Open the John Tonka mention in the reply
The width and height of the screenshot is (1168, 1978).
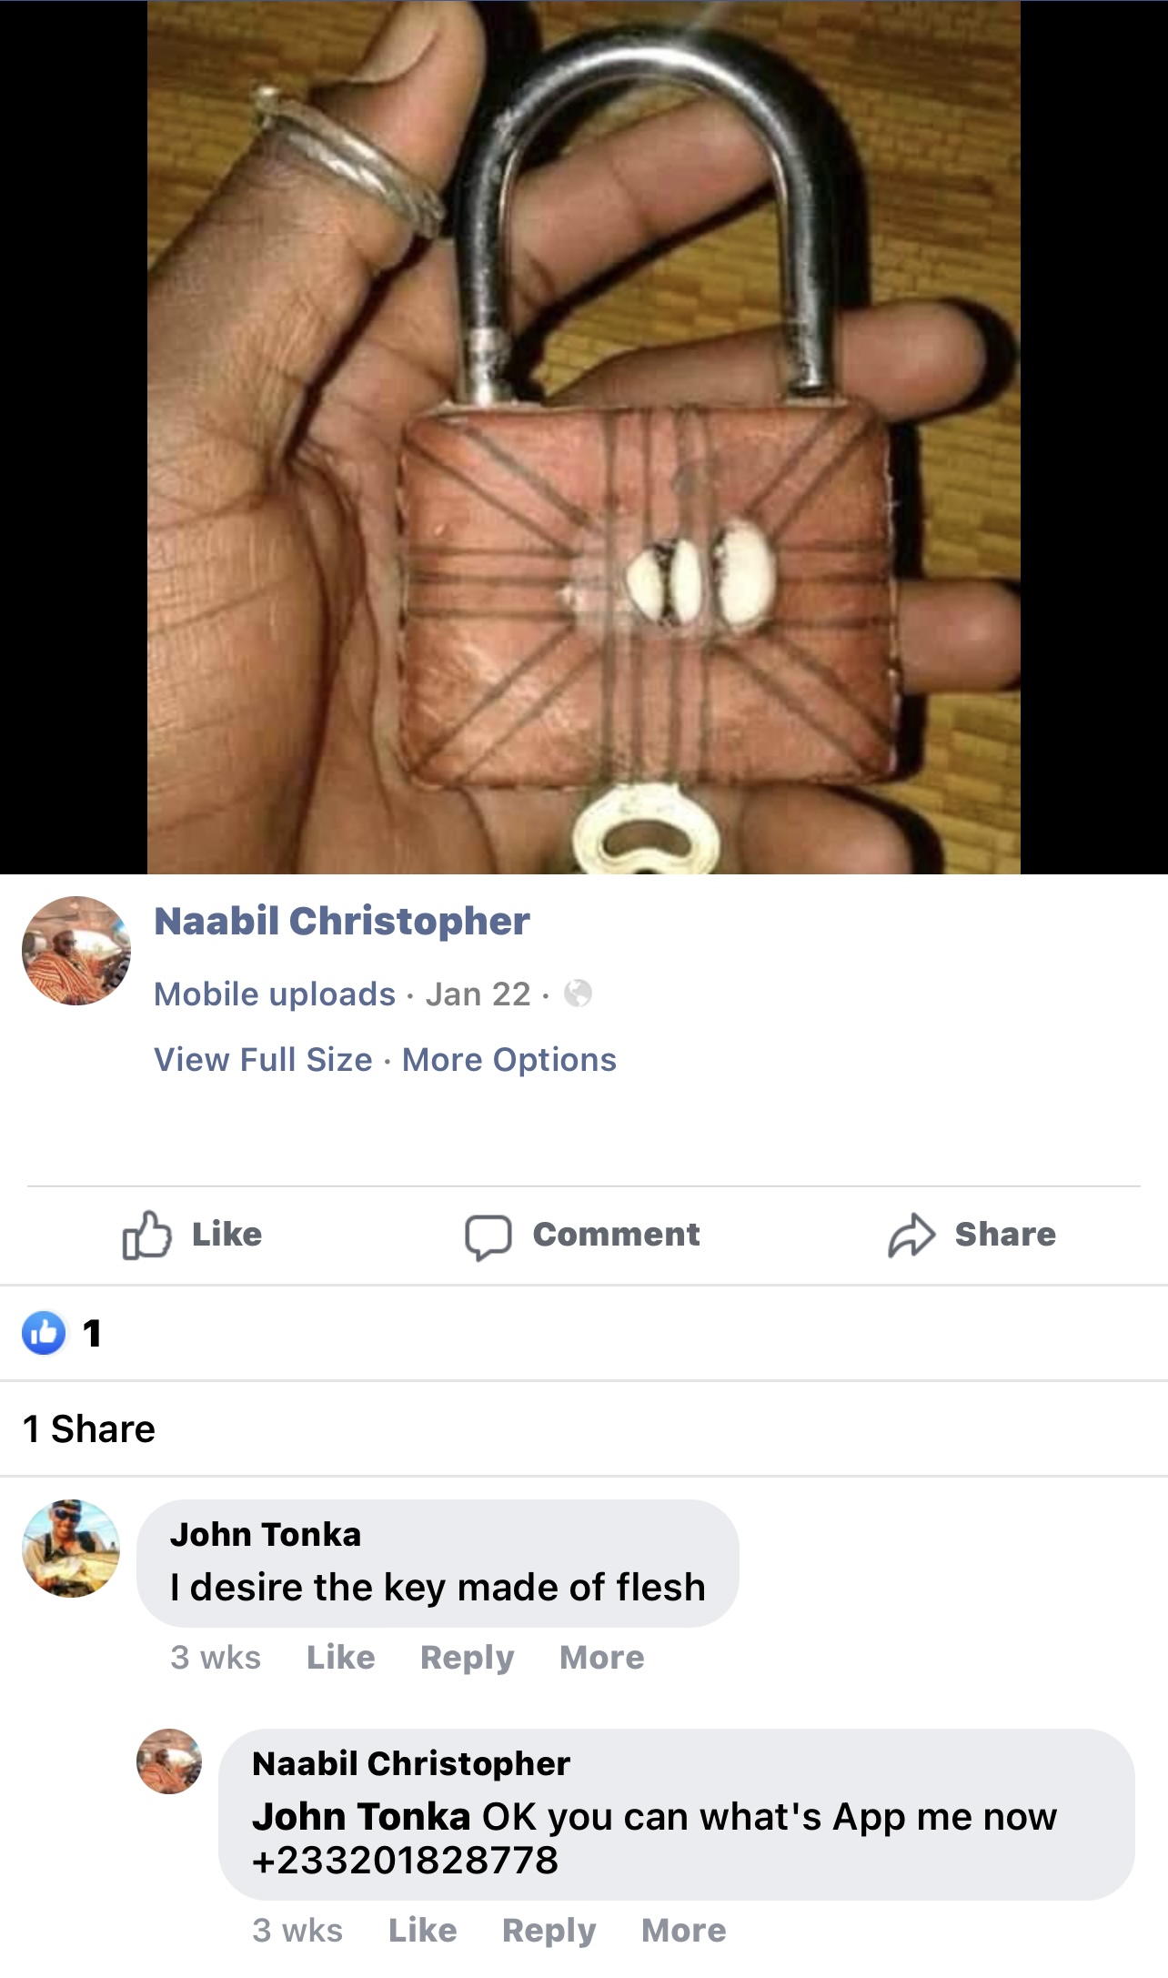(361, 1816)
